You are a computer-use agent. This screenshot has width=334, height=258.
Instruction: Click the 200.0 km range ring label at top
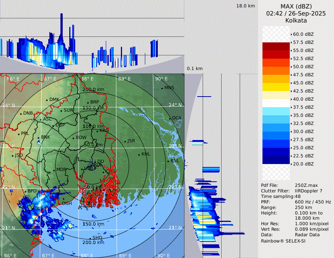point(93,90)
